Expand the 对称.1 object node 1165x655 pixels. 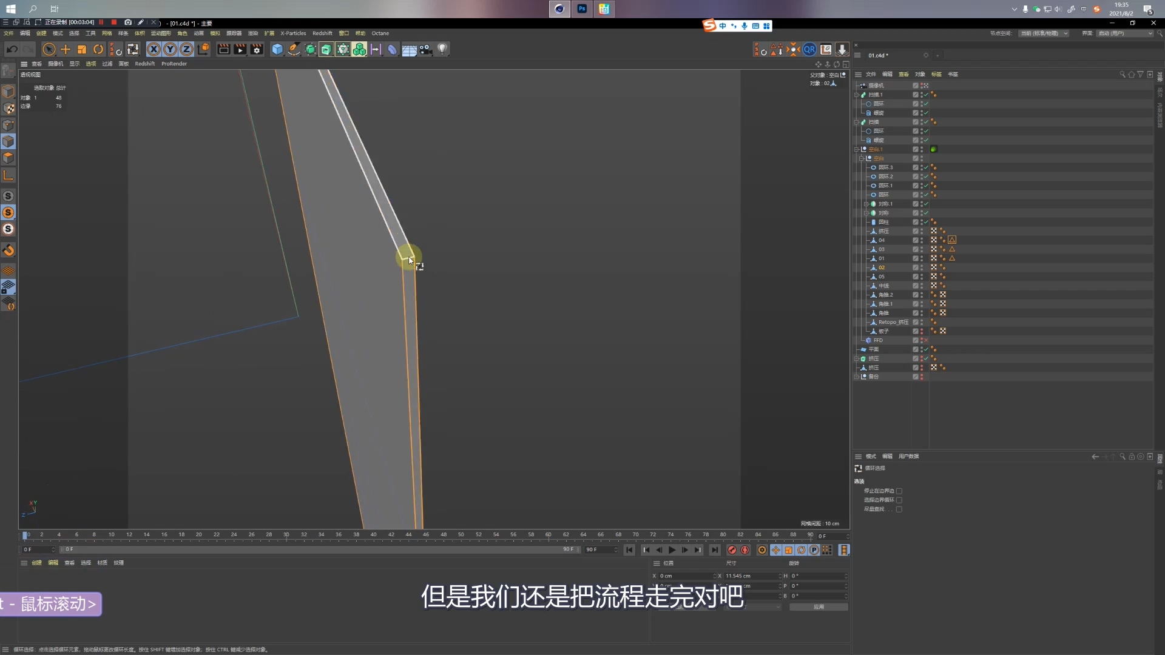[866, 204]
